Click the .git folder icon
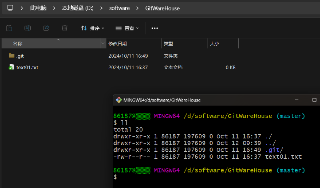Image resolution: width=320 pixels, height=188 pixels. pyautogui.click(x=12, y=56)
